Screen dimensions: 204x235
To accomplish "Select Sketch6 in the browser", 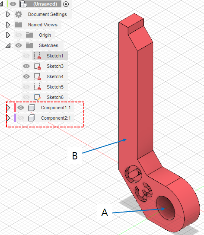I will tap(55, 97).
